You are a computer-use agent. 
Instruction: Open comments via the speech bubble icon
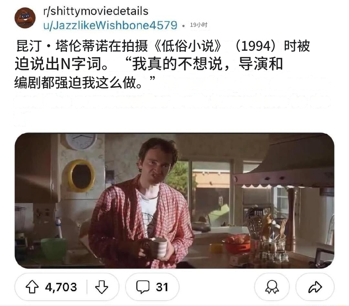coord(143,287)
